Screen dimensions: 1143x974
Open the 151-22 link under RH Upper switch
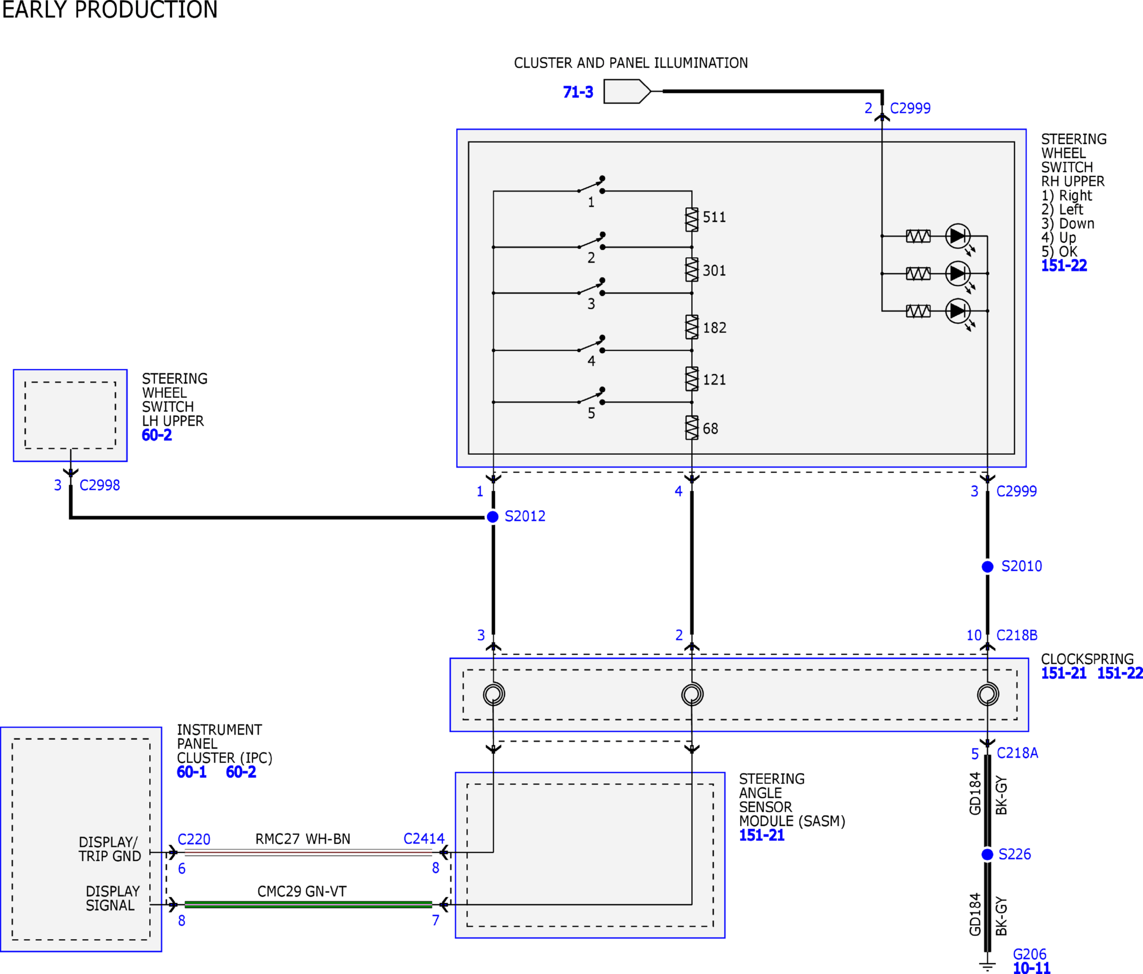coord(1064,265)
